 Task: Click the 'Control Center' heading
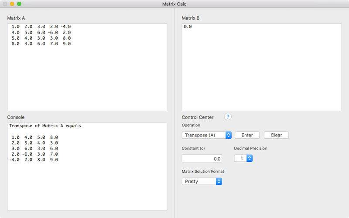(x=198, y=117)
